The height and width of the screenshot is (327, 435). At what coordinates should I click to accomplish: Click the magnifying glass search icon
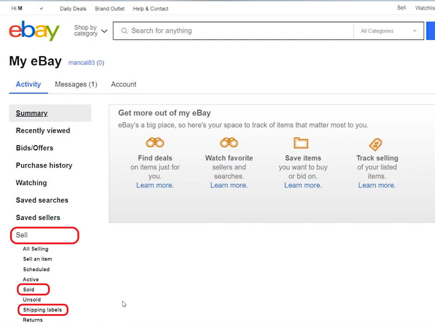coord(124,31)
